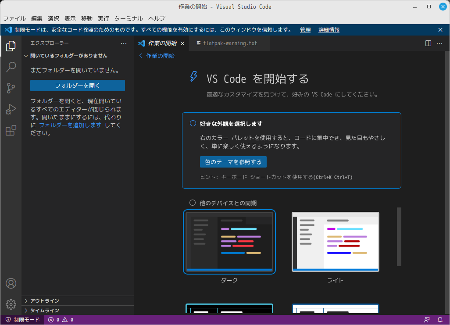The height and width of the screenshot is (325, 450).
Task: Open the 編集 menu
Action: [37, 19]
